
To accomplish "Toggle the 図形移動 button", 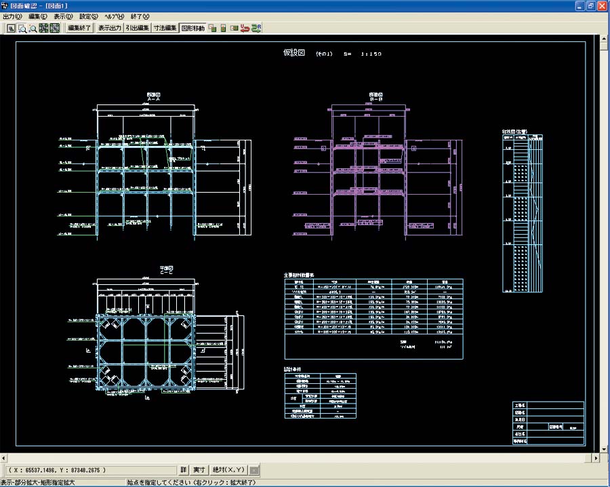I will [x=193, y=28].
